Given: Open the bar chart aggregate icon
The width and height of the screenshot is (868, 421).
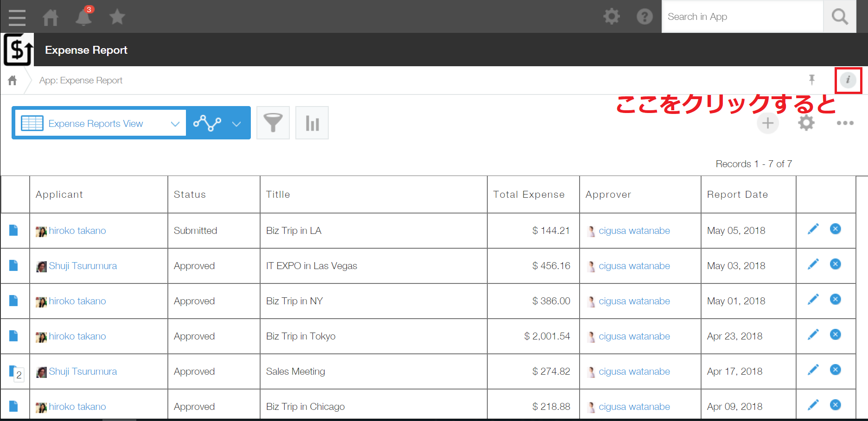Looking at the screenshot, I should (312, 123).
